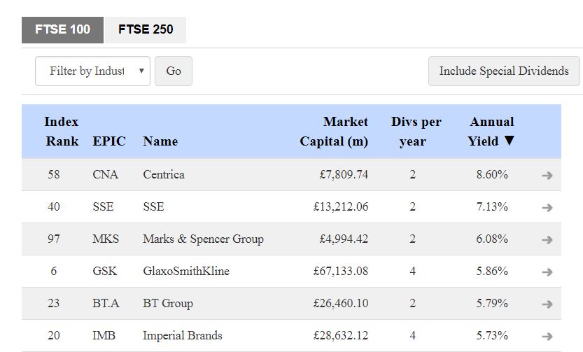
Task: Click the arrow icon in the SSE row
Action: click(x=547, y=208)
